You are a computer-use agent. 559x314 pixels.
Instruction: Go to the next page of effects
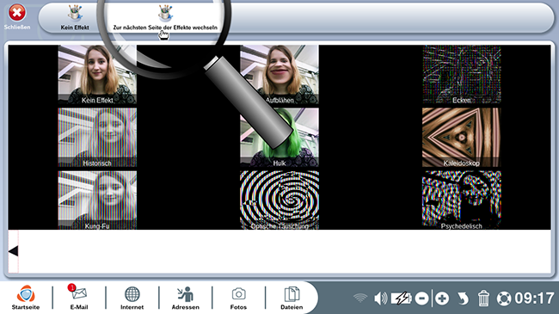click(x=165, y=17)
